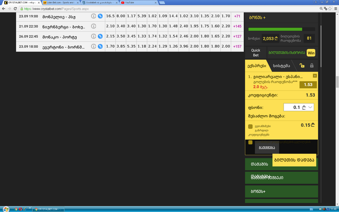Switch to the Lider-Bet.com browser tab
This screenshot has height=212, width=339.
tap(61, 3)
